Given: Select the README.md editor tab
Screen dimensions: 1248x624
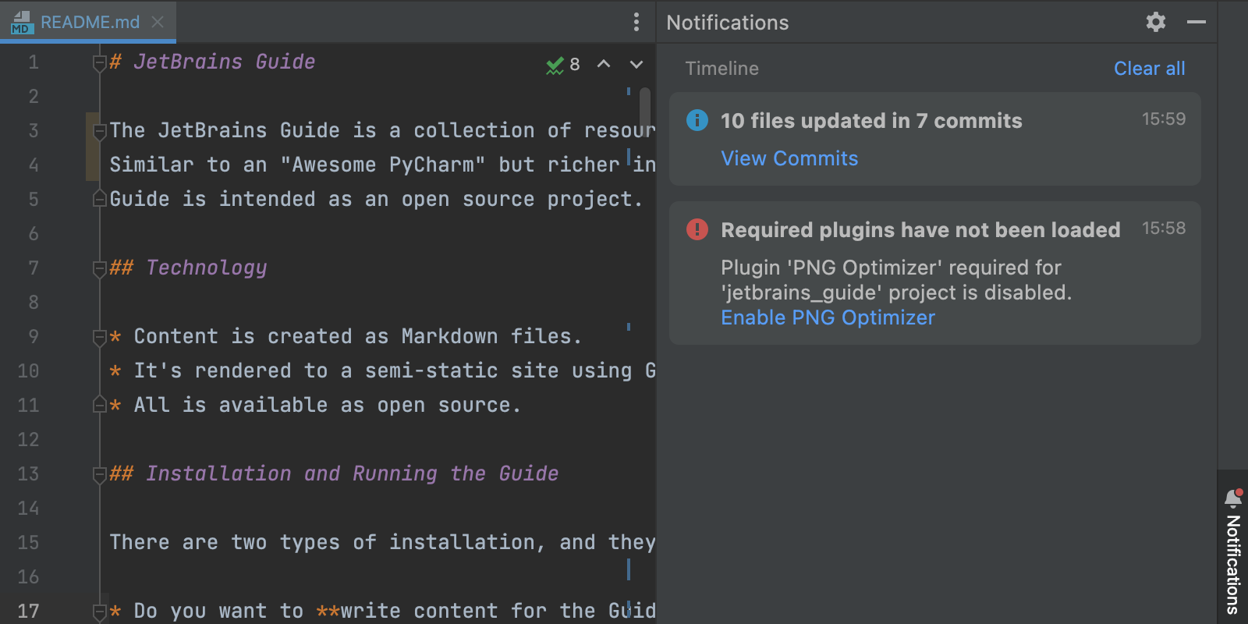Looking at the screenshot, I should click(x=90, y=22).
